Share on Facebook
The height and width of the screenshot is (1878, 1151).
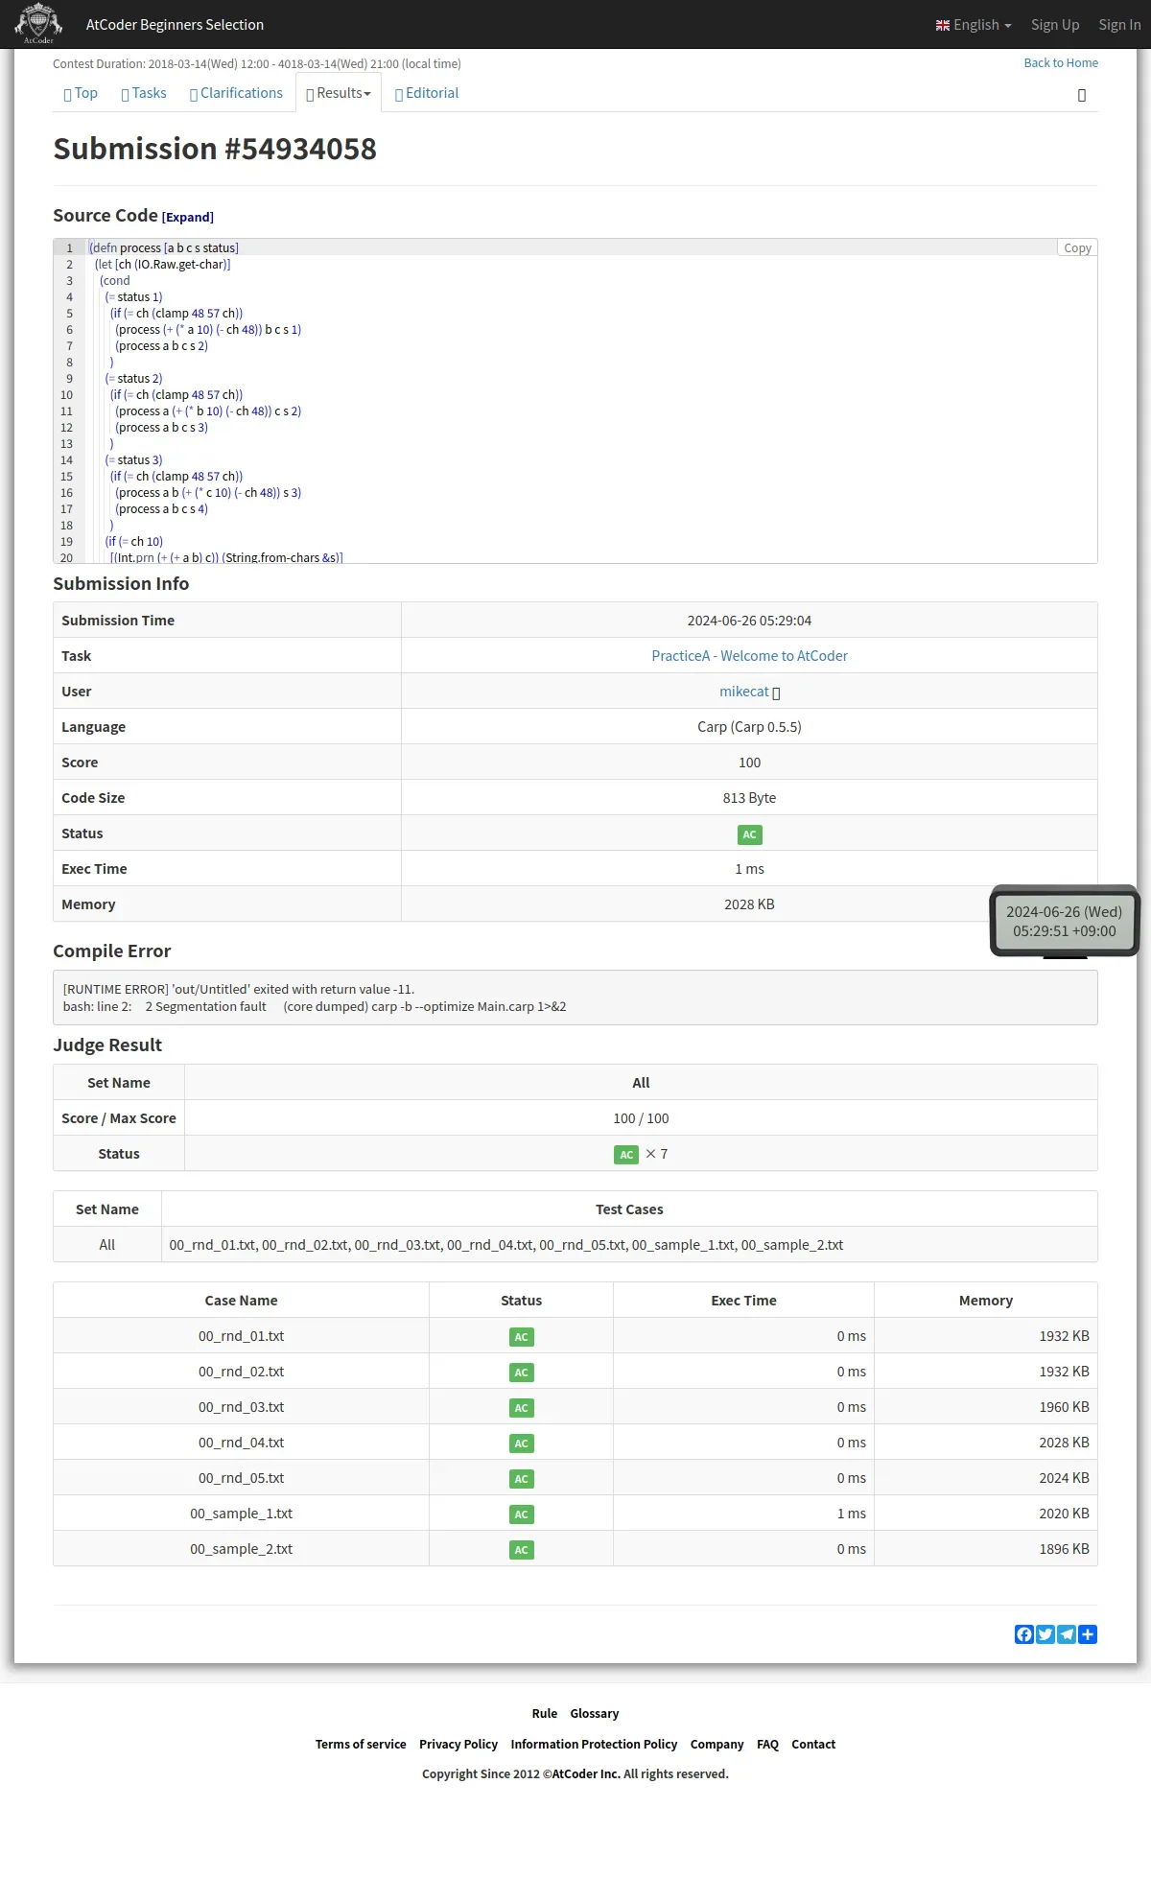tap(1024, 1634)
